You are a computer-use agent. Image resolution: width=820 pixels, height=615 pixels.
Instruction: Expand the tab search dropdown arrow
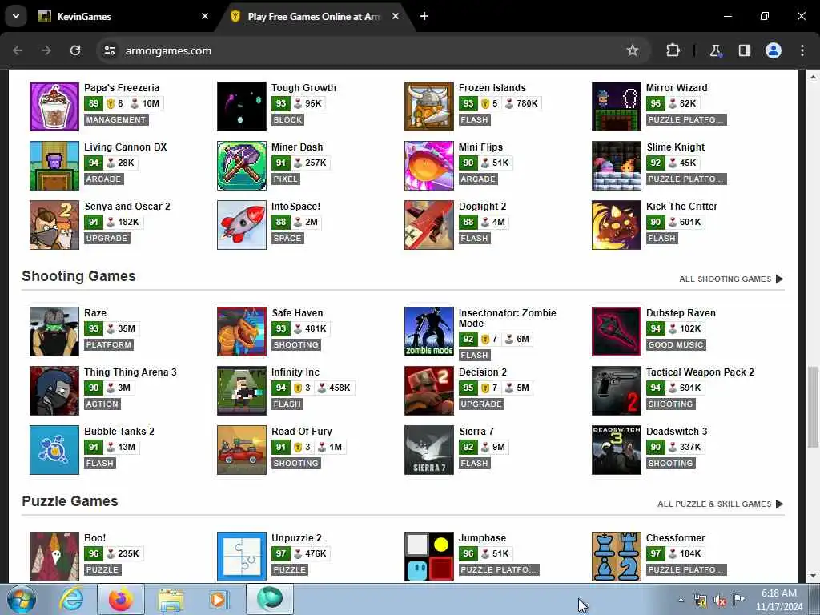tap(16, 16)
